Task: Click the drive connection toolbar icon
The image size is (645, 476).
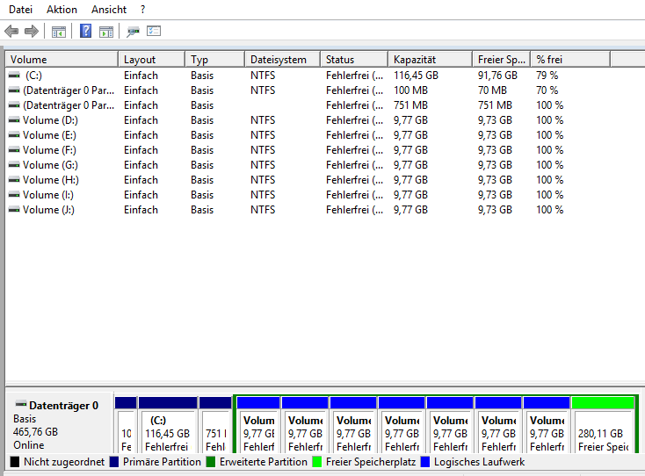Action: click(x=134, y=32)
